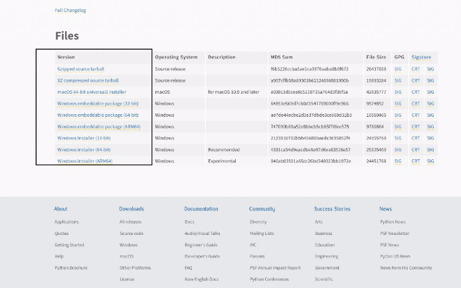
Task: Go to Documentation footer section
Action: click(201, 209)
